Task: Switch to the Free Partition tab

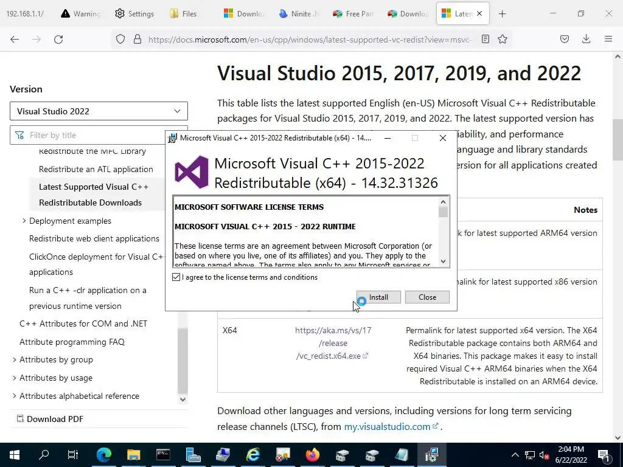Action: [x=353, y=14]
